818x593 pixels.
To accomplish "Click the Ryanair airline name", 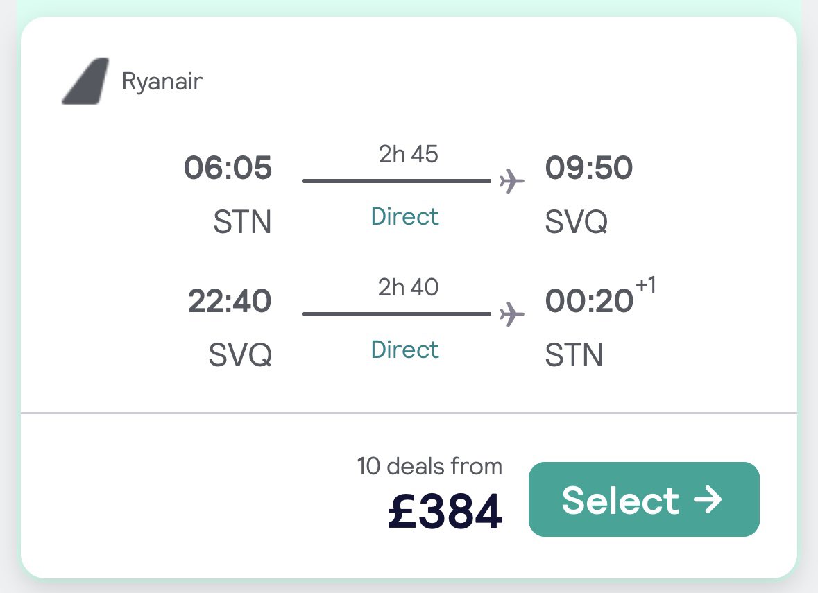I will pos(162,82).
